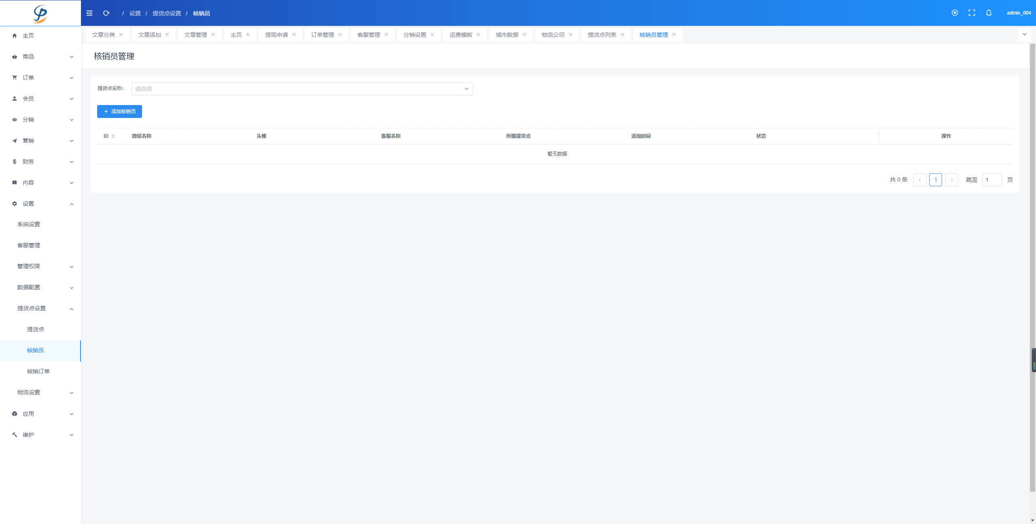
Task: Close the 提现申请 tab
Action: pos(294,35)
